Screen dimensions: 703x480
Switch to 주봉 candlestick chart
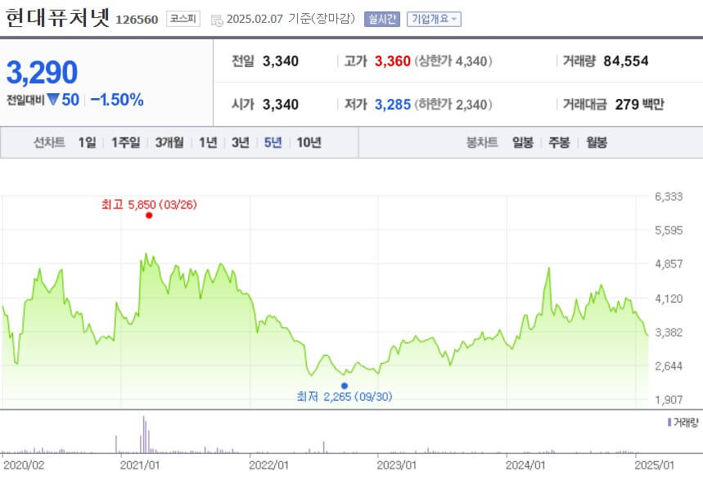(559, 142)
